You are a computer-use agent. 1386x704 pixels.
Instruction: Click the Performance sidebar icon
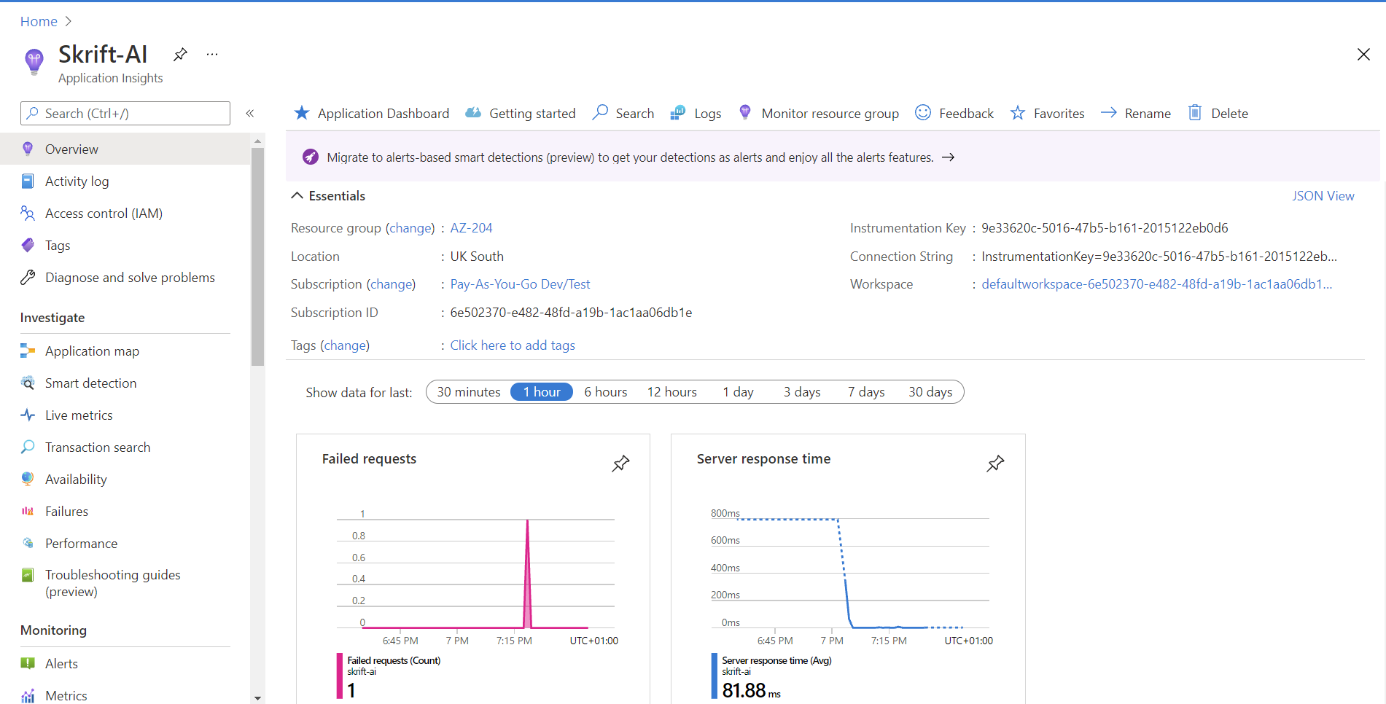(28, 544)
